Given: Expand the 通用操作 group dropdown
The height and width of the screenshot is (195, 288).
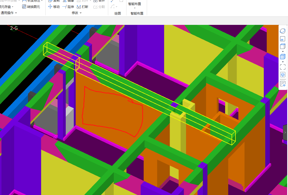Looking at the screenshot, I should pos(16,13).
